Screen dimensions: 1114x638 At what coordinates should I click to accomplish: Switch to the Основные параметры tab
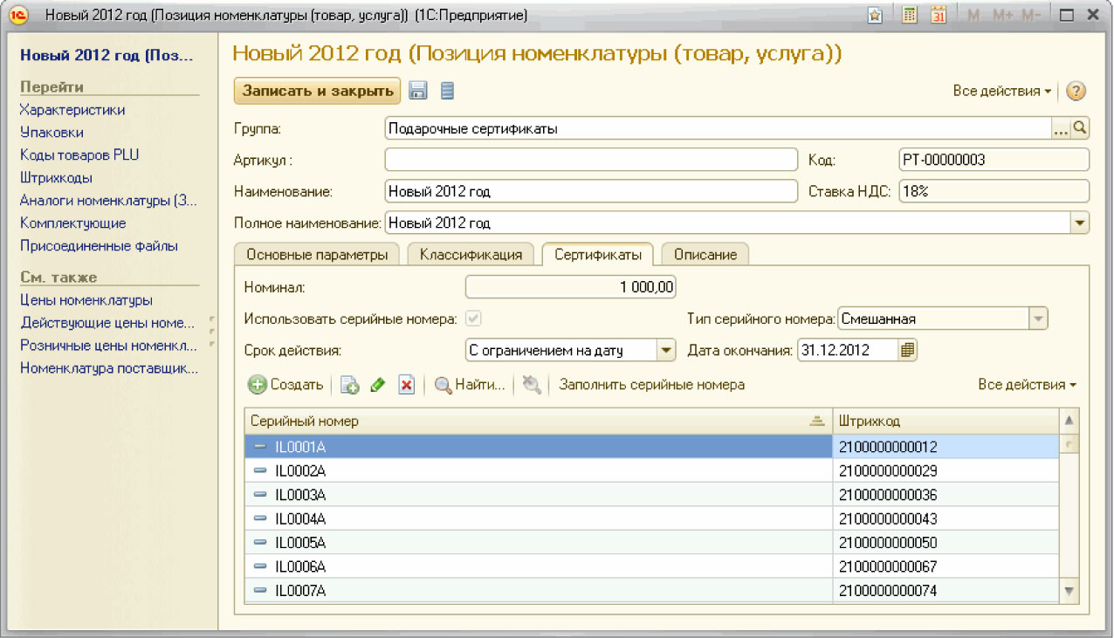pos(317,255)
